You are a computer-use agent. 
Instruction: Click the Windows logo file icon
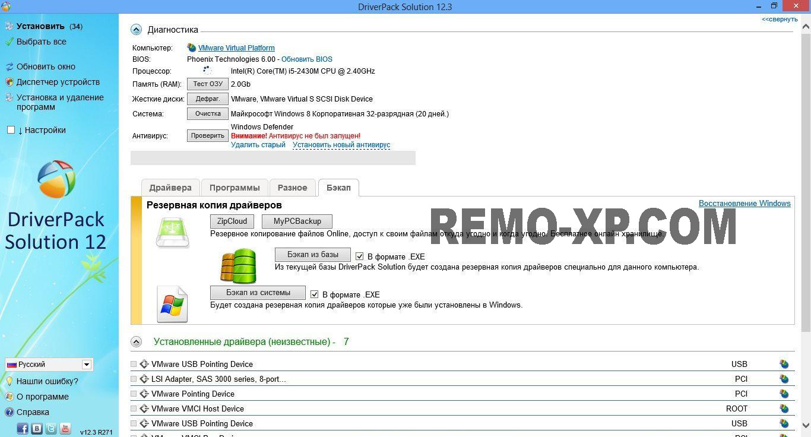pos(172,304)
